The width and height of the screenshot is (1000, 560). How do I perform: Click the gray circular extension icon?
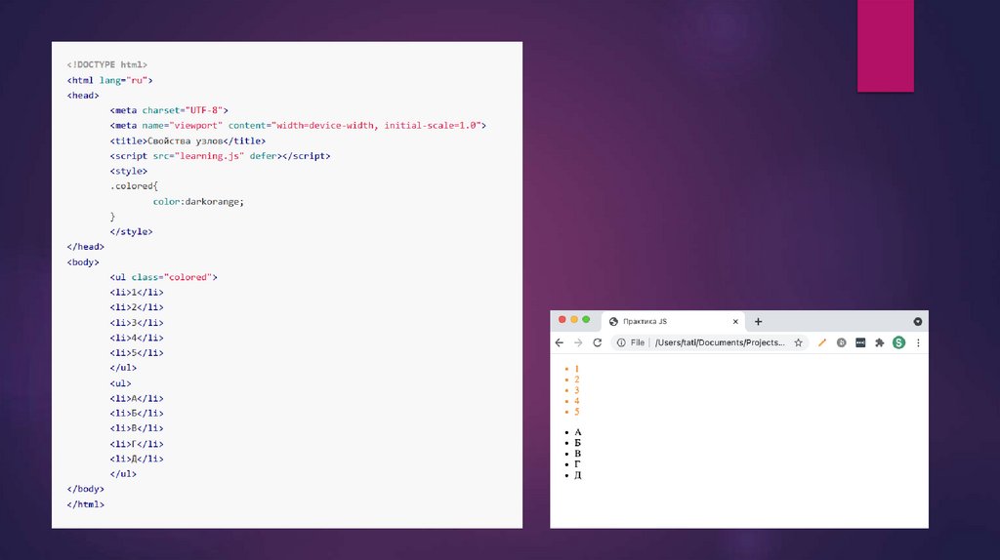tap(841, 342)
